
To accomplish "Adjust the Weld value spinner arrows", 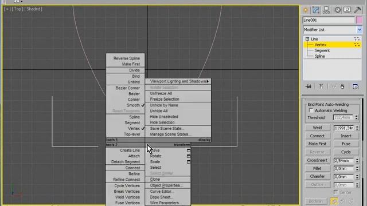I will coord(357,128).
